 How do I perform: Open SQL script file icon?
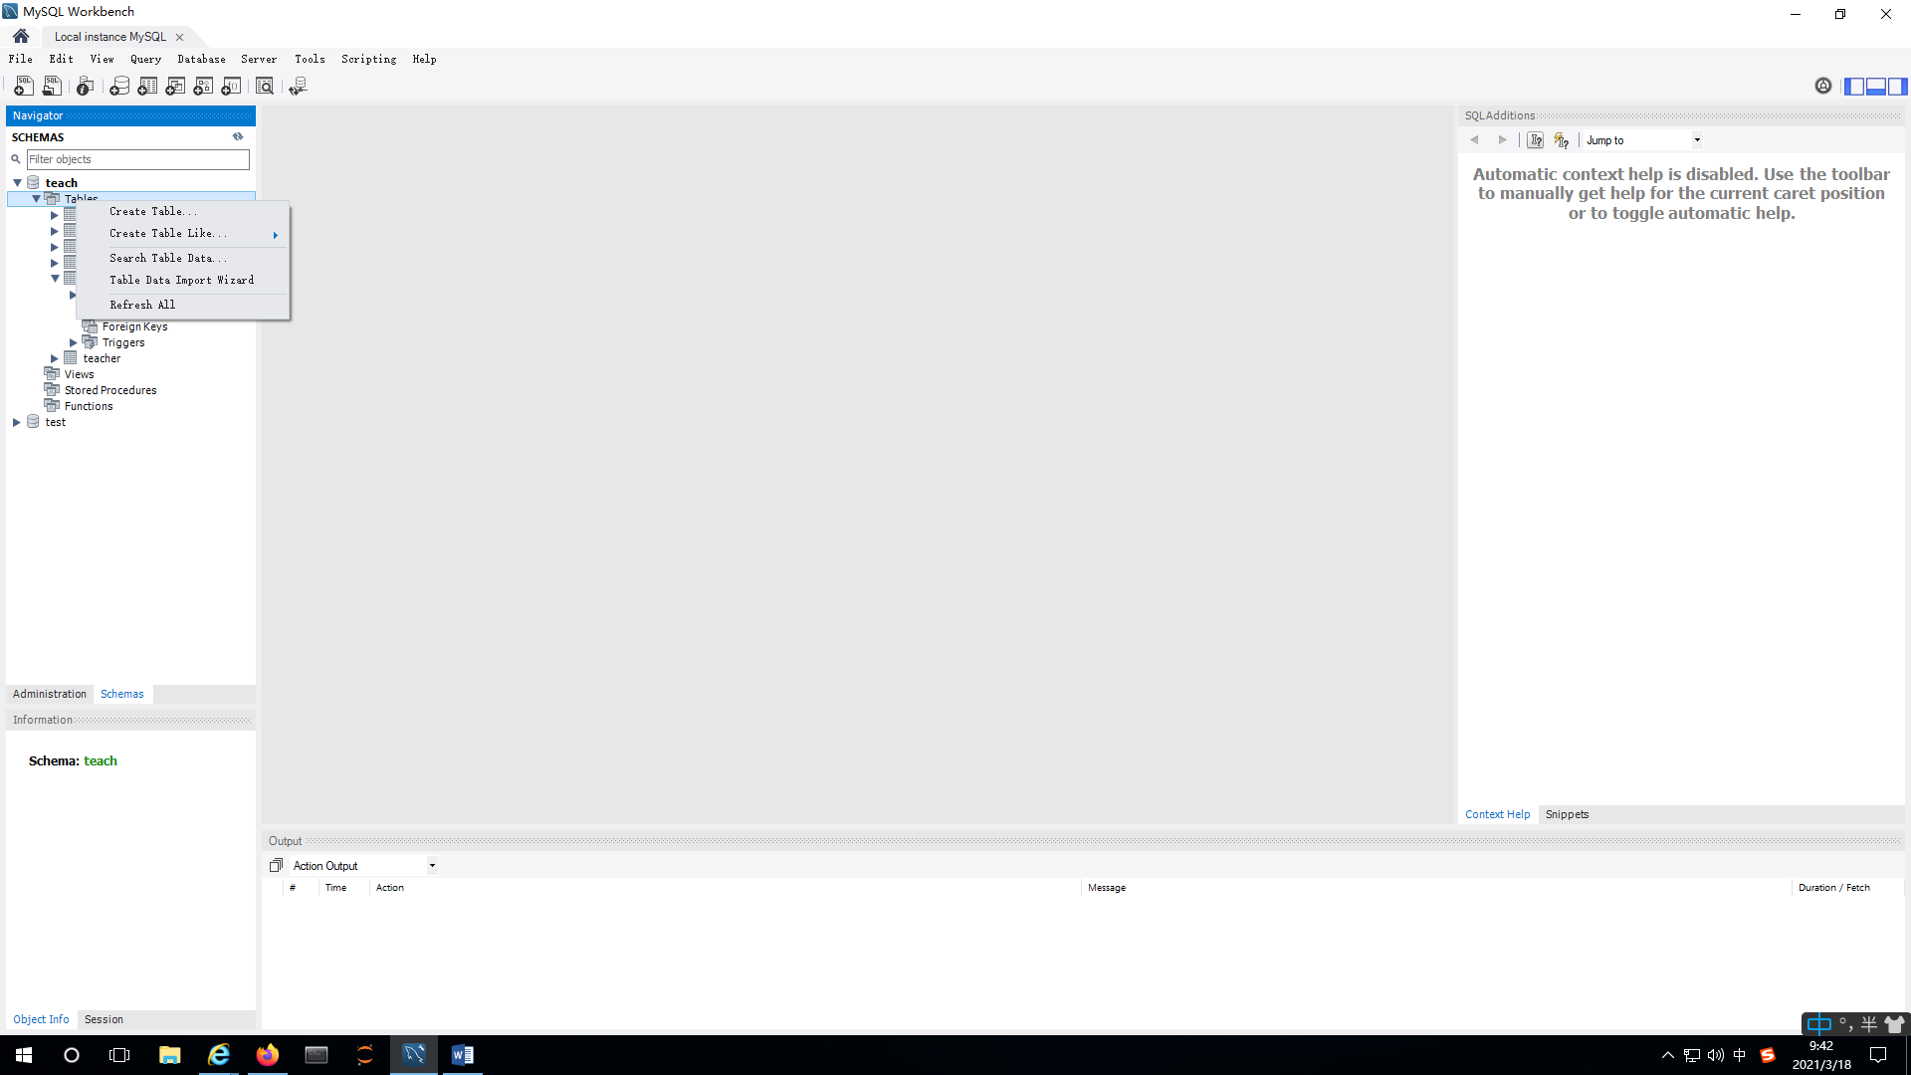(52, 87)
